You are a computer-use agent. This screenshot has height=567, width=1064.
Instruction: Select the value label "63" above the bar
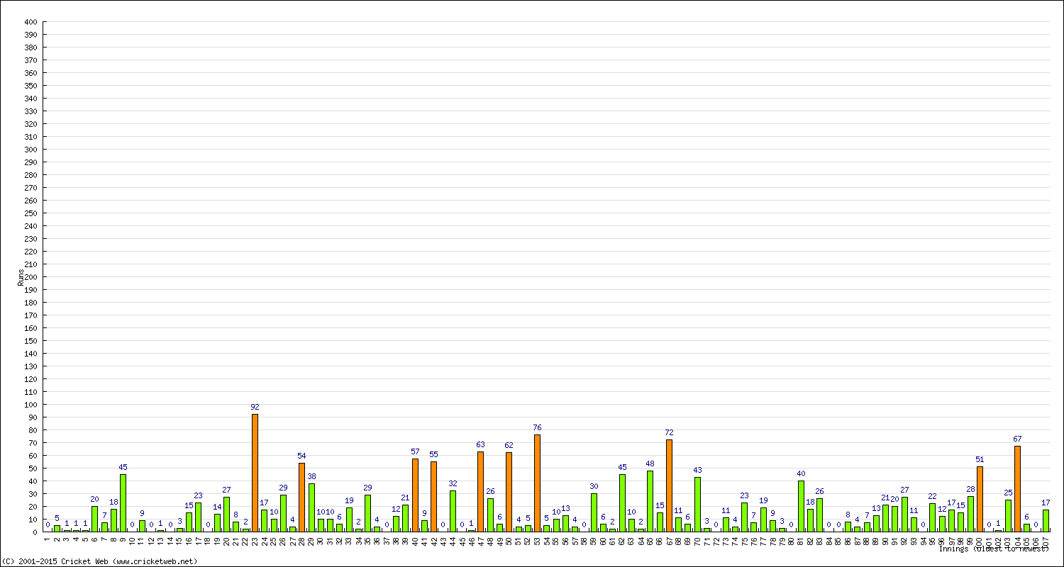pos(480,444)
